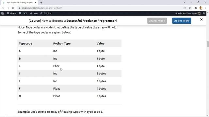
Task: Open Chrome three-dot menu
Action: [206, 8]
